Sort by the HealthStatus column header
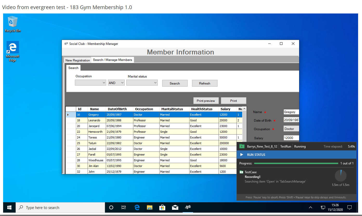362x216 pixels. tap(204, 109)
